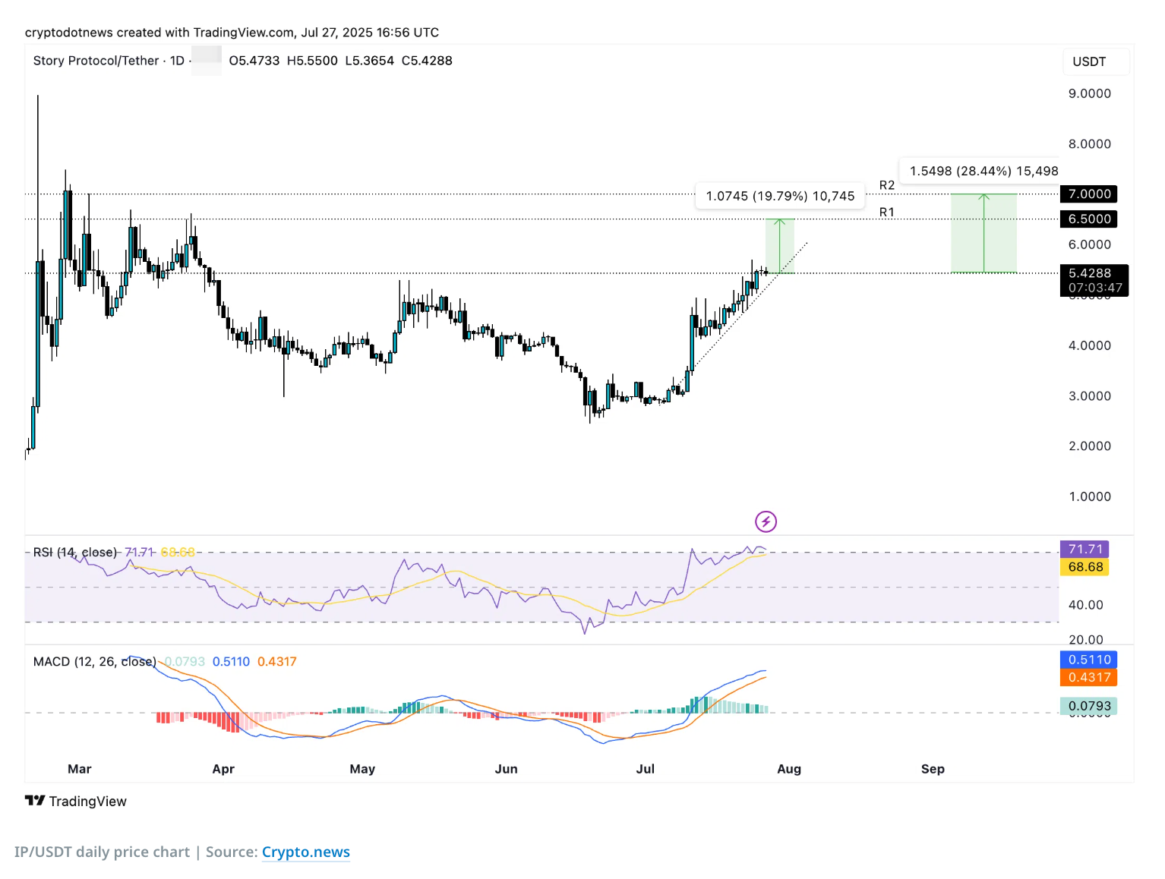Click the blue MACD value tag 0.5110
This screenshot has height=879, width=1165.
pyautogui.click(x=1089, y=660)
